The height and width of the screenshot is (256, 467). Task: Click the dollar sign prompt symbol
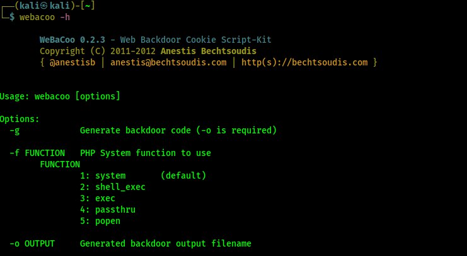point(12,17)
